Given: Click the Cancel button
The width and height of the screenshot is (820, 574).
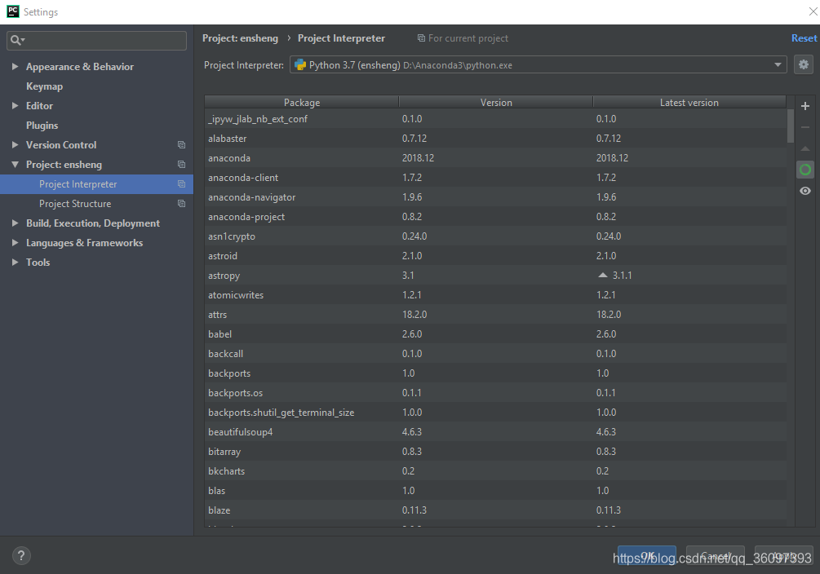Looking at the screenshot, I should click(x=715, y=555).
